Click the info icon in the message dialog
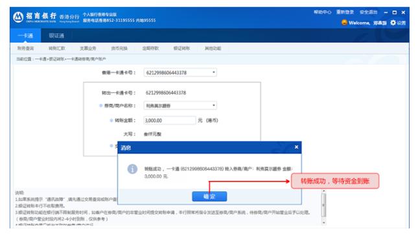 coord(132,169)
